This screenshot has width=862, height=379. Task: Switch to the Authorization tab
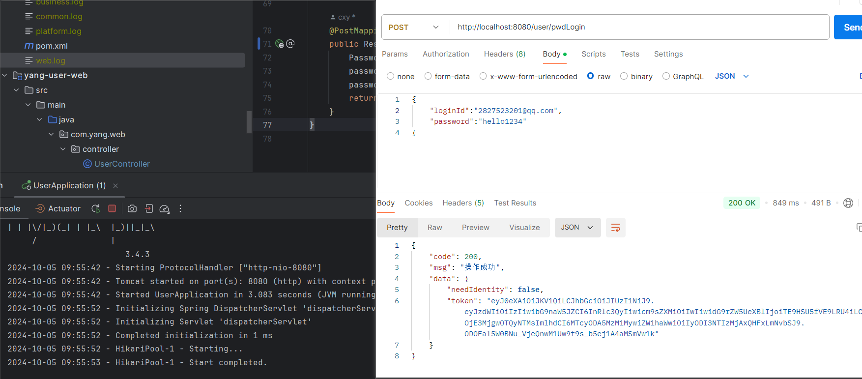pos(445,54)
